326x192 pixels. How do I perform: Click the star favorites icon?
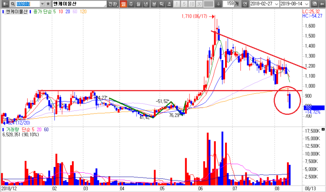[x=48, y=4]
